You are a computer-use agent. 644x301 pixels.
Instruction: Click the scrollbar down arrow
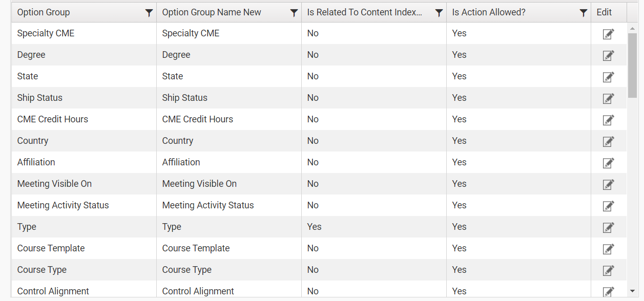[x=632, y=291]
